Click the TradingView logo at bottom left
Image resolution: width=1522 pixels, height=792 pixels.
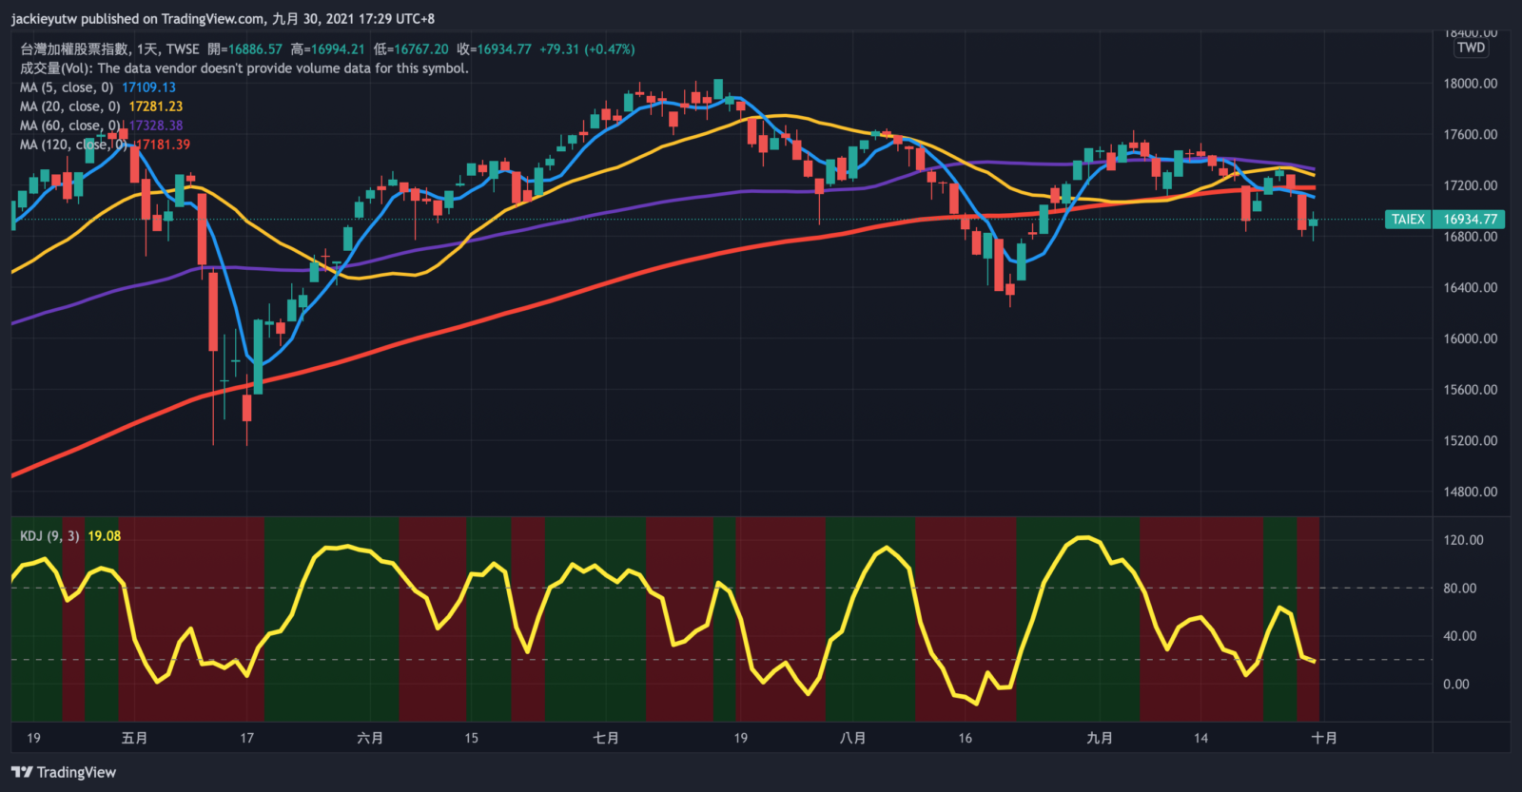(64, 772)
